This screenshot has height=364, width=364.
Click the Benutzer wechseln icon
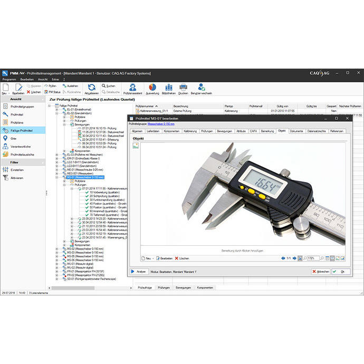(x=200, y=88)
